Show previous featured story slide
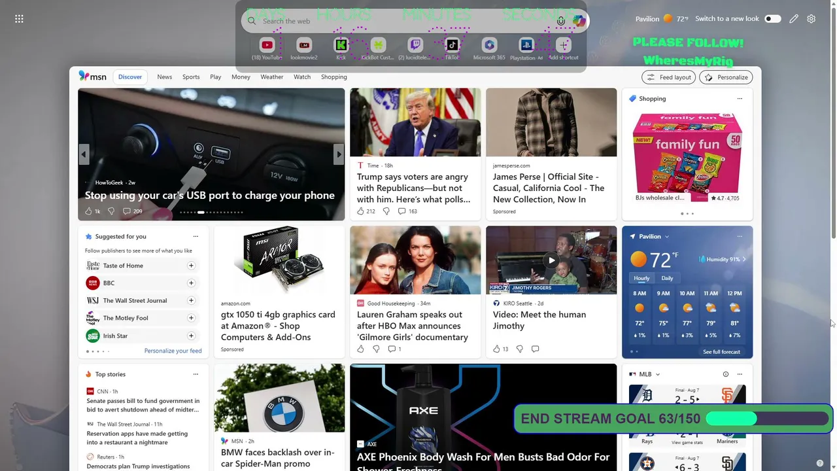 [x=84, y=154]
